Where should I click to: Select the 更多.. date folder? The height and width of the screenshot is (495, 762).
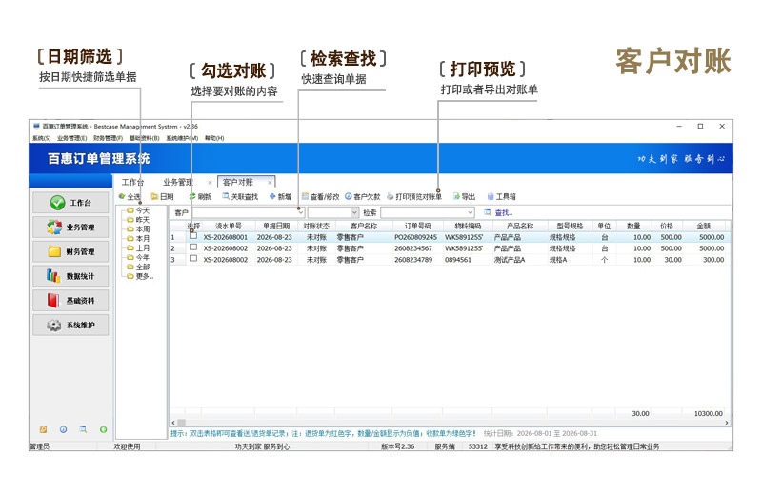click(x=140, y=276)
